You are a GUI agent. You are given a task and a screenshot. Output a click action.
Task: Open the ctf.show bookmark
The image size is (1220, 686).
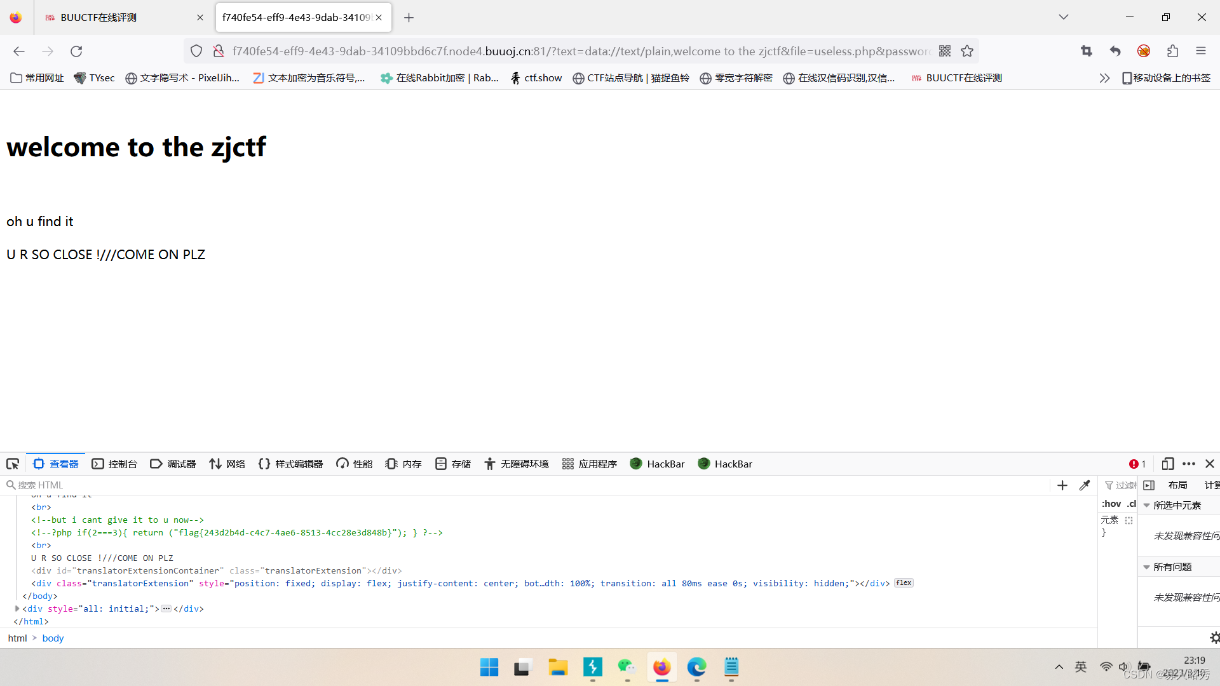click(536, 77)
